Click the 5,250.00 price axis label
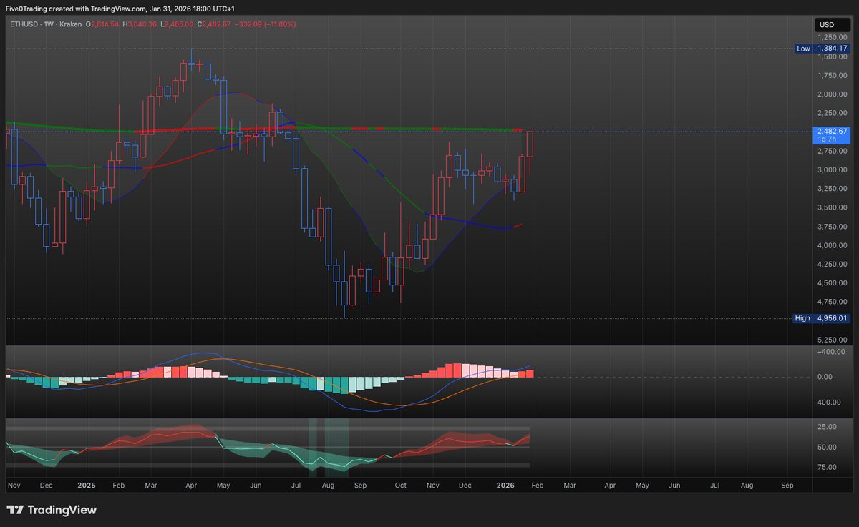 (833, 340)
